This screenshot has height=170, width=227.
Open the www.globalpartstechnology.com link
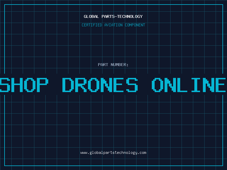(113, 153)
